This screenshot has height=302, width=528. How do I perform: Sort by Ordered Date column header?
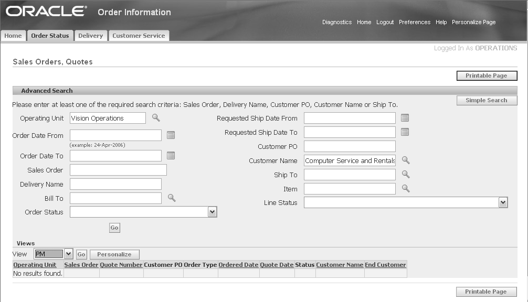(238, 265)
